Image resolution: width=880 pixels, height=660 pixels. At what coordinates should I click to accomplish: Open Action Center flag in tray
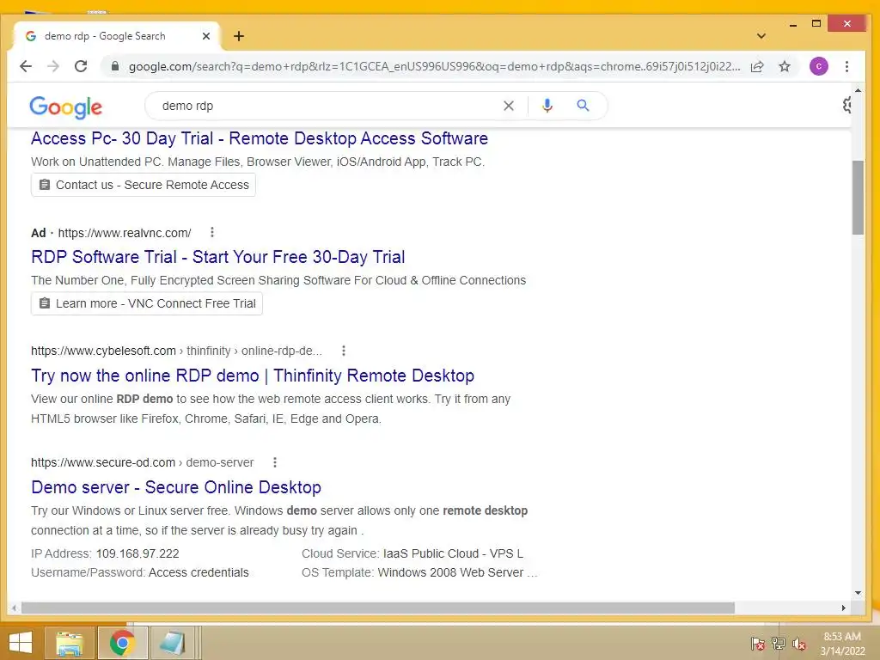coord(758,644)
